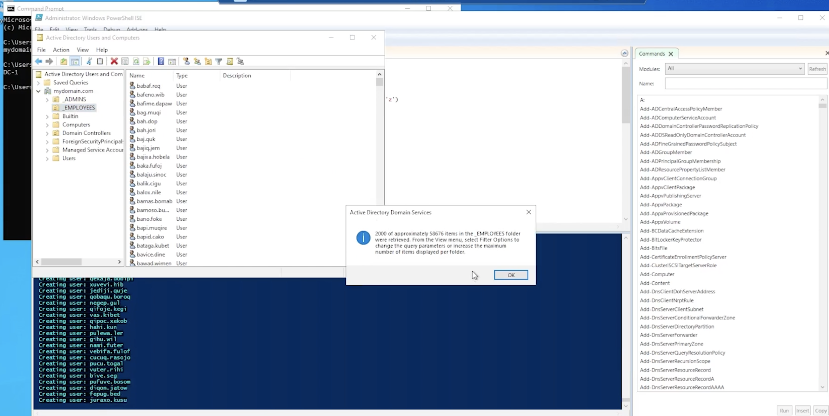The width and height of the screenshot is (829, 416).
Task: Select the Create New Group toolbar icon
Action: click(x=198, y=61)
